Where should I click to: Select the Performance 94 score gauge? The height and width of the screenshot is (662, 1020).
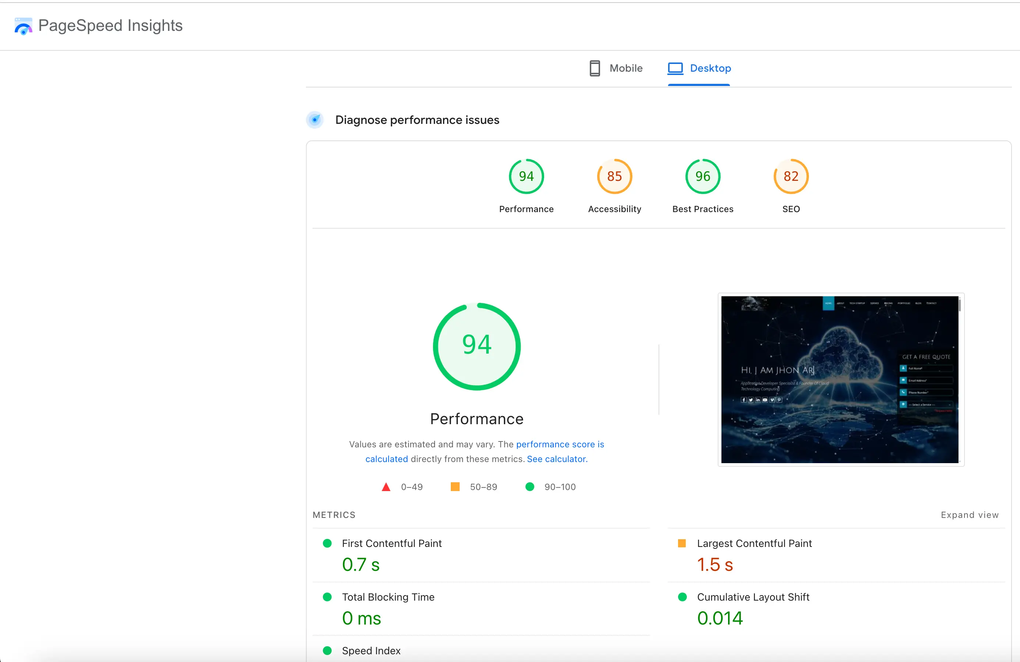pyautogui.click(x=526, y=176)
